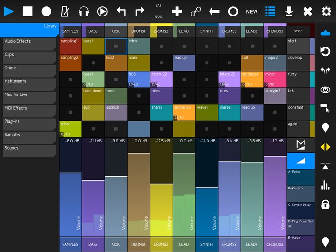This screenshot has height=252, width=336.
Task: Select the E-Valve send
Action: 301,243
